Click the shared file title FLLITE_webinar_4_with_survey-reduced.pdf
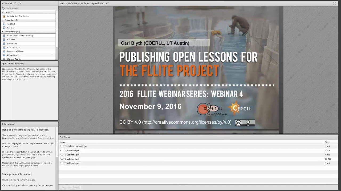This screenshot has height=191, width=341. tap(84, 3)
